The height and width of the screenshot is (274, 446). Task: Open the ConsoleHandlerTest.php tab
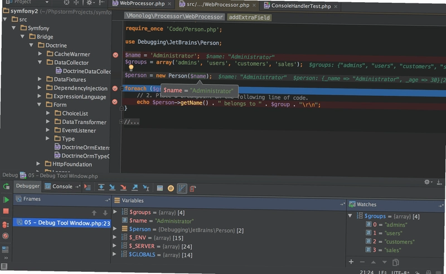301,6
